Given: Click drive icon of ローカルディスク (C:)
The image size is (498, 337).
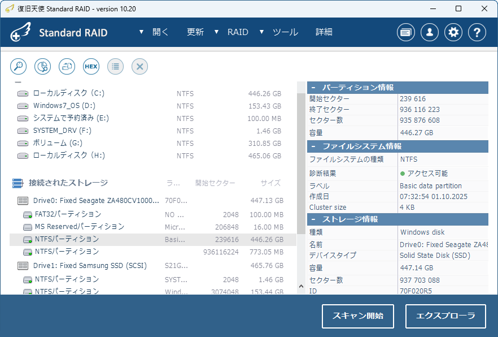Looking at the screenshot, I should [x=23, y=93].
